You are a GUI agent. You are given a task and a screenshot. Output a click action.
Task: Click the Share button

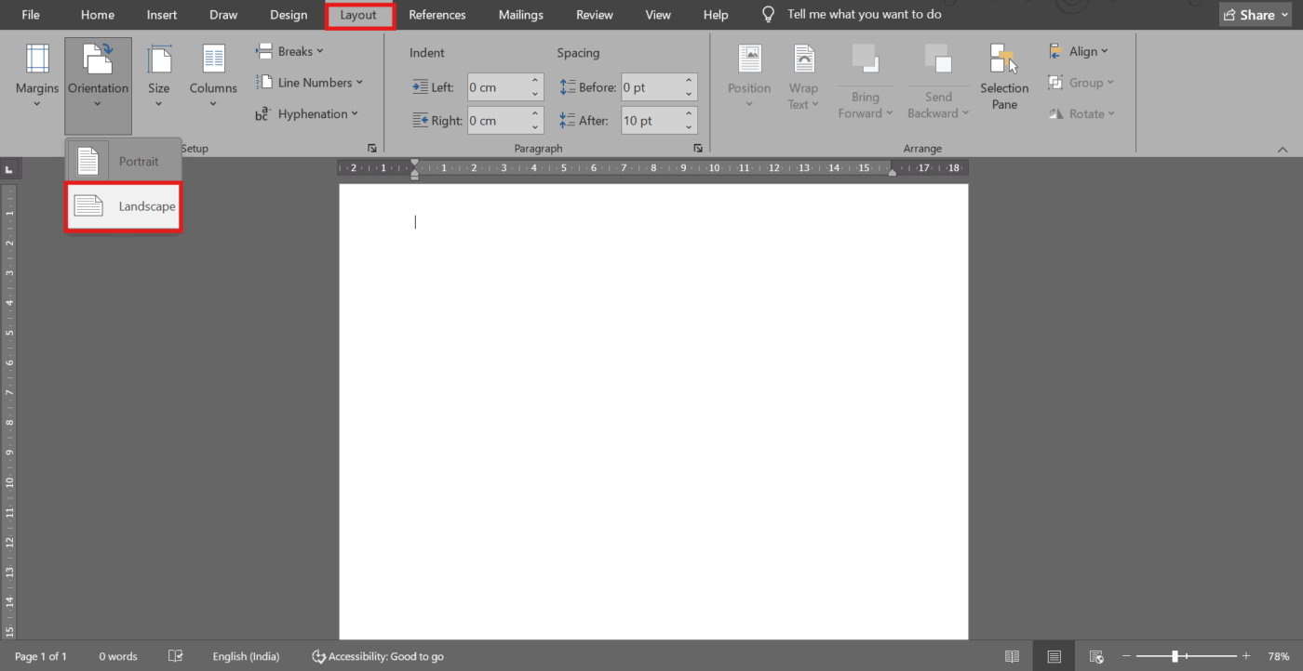(1254, 14)
